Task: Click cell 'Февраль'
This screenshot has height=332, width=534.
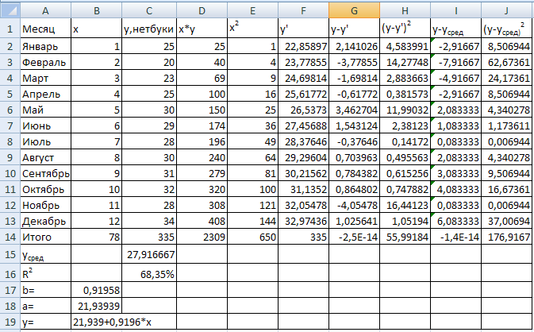Action: tap(46, 62)
